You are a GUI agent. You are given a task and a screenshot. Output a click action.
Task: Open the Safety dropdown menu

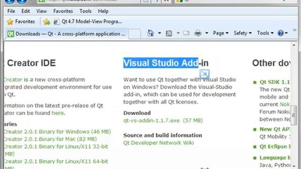pyautogui.click(x=243, y=33)
